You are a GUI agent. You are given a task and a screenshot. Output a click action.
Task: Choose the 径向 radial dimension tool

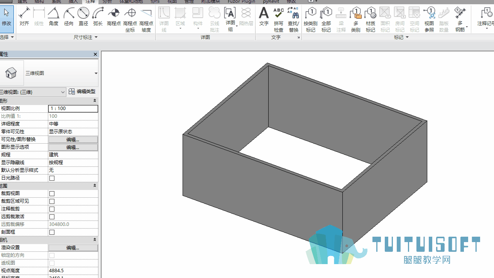[x=69, y=17]
